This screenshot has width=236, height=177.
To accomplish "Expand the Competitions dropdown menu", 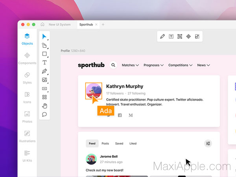I will 180,65.
